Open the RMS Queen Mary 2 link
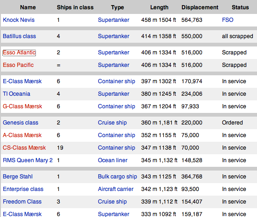The height and width of the screenshot is (217, 257). pos(28,160)
